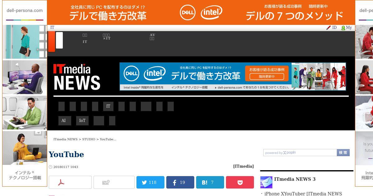Click the email notification button
The width and height of the screenshot is (373, 196).
[x=114, y=182]
